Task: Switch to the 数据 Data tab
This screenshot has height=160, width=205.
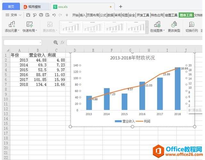Action: [x=111, y=15]
